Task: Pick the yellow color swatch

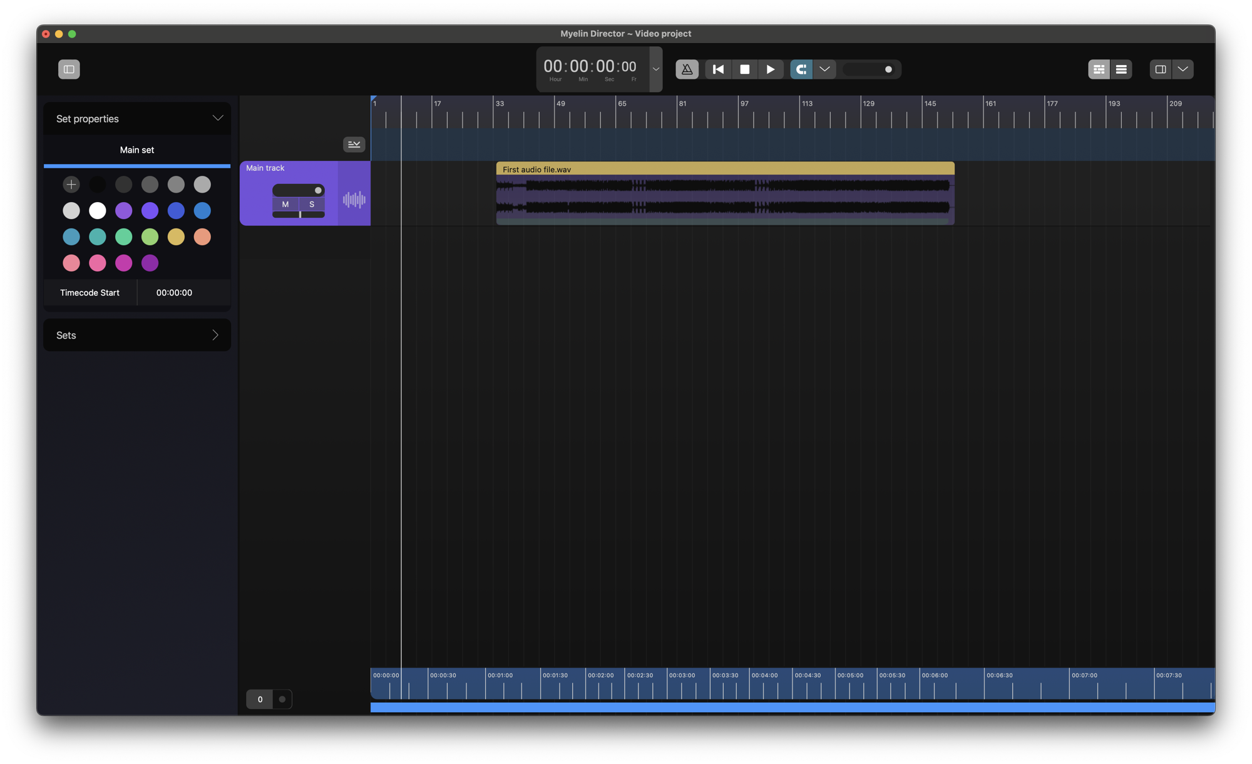Action: [176, 237]
